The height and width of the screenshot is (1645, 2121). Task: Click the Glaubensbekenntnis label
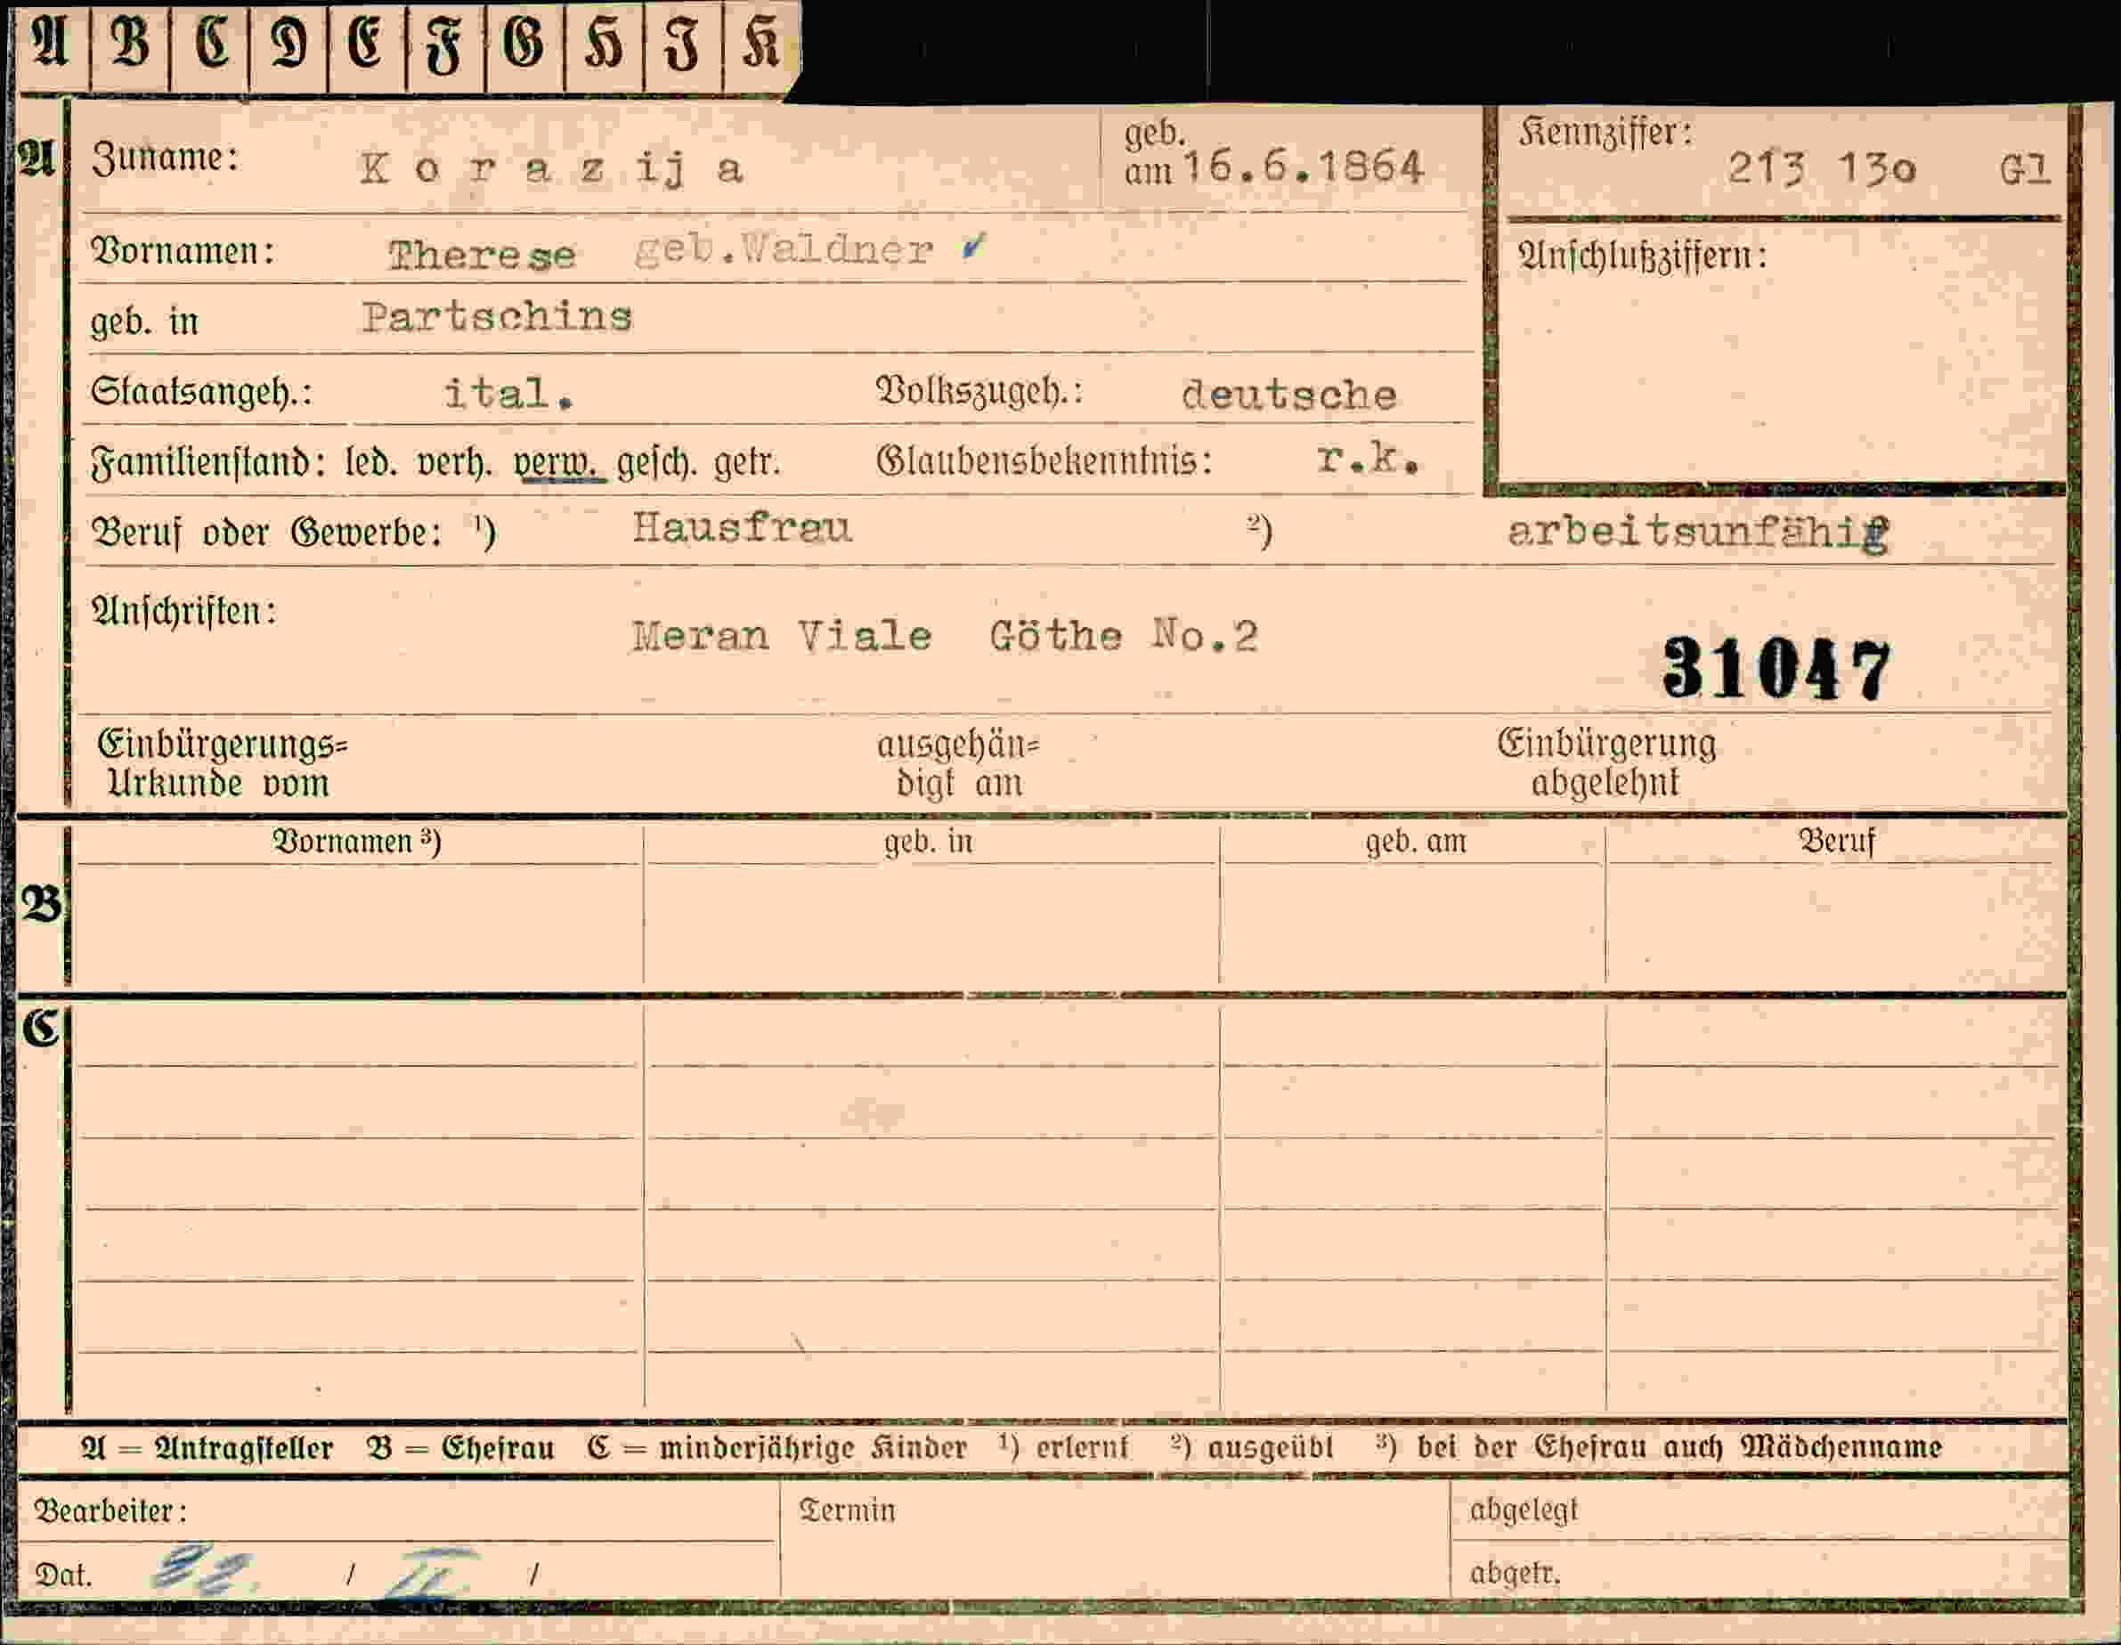1045,460
